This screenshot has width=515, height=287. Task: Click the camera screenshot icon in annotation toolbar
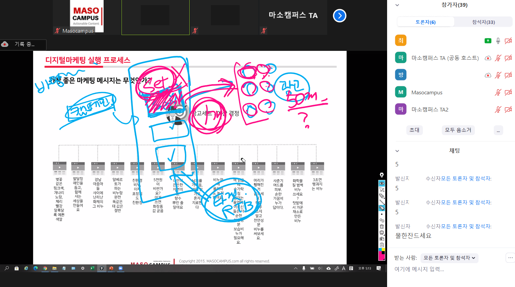(x=382, y=238)
